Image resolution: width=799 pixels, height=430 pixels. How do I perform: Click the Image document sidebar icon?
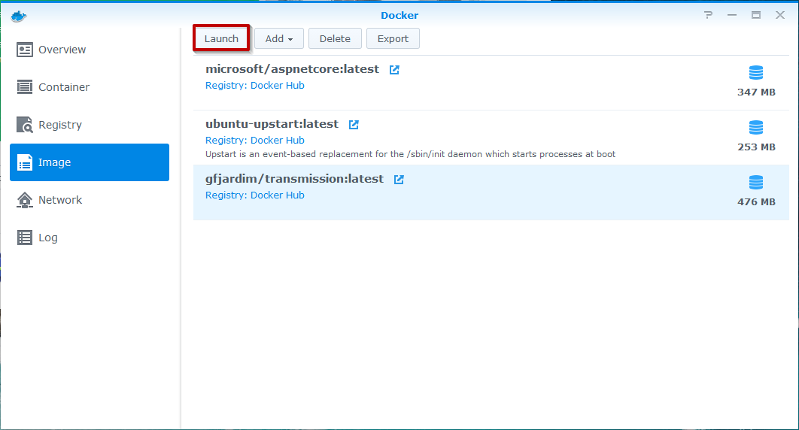pyautogui.click(x=25, y=162)
